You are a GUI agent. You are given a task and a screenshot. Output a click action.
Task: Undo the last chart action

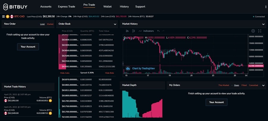(x=158, y=31)
